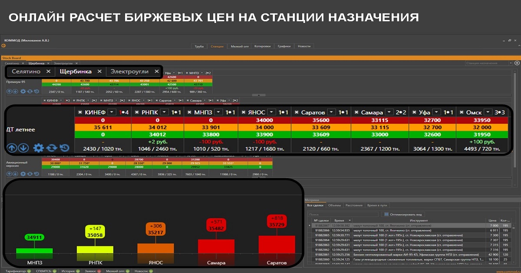Click the 18 100 price cell

[x=493, y=259]
